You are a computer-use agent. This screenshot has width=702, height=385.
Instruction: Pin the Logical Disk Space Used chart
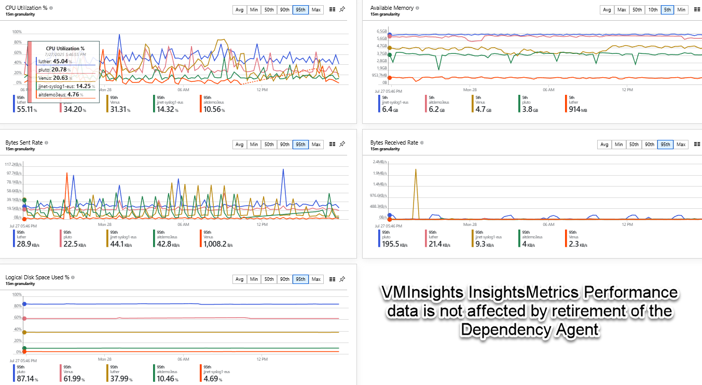click(342, 279)
